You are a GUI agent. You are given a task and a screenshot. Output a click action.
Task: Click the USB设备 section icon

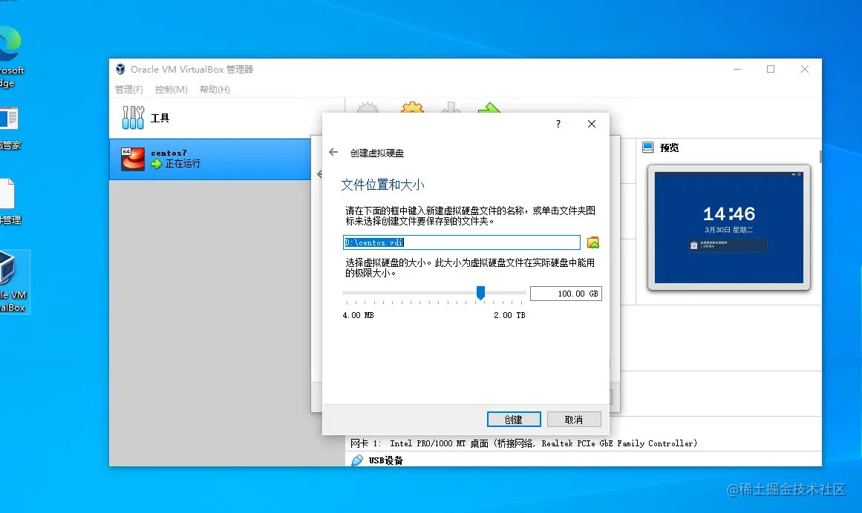357,460
